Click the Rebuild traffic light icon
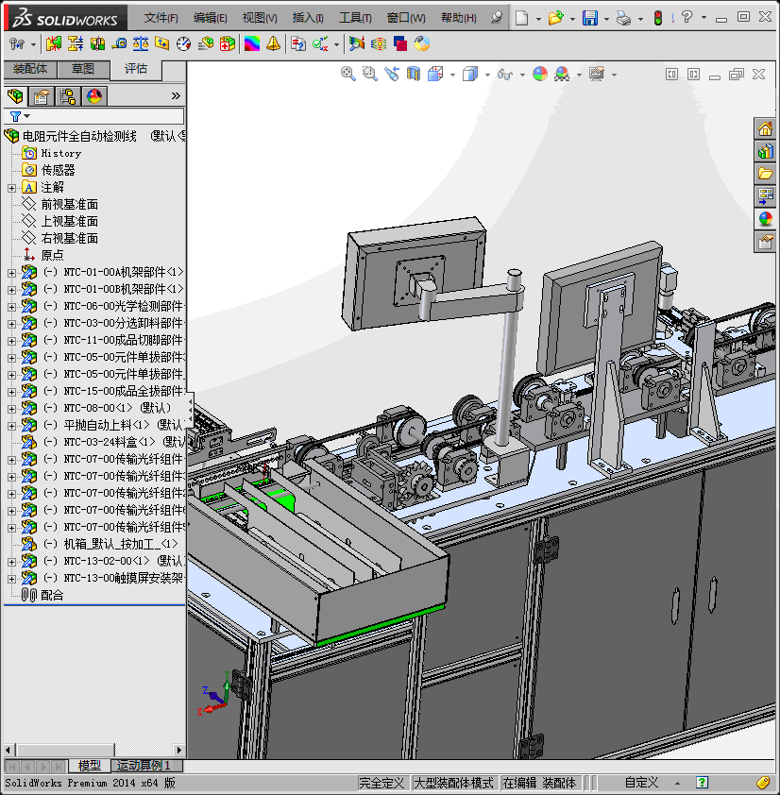The image size is (780, 795). click(x=658, y=18)
